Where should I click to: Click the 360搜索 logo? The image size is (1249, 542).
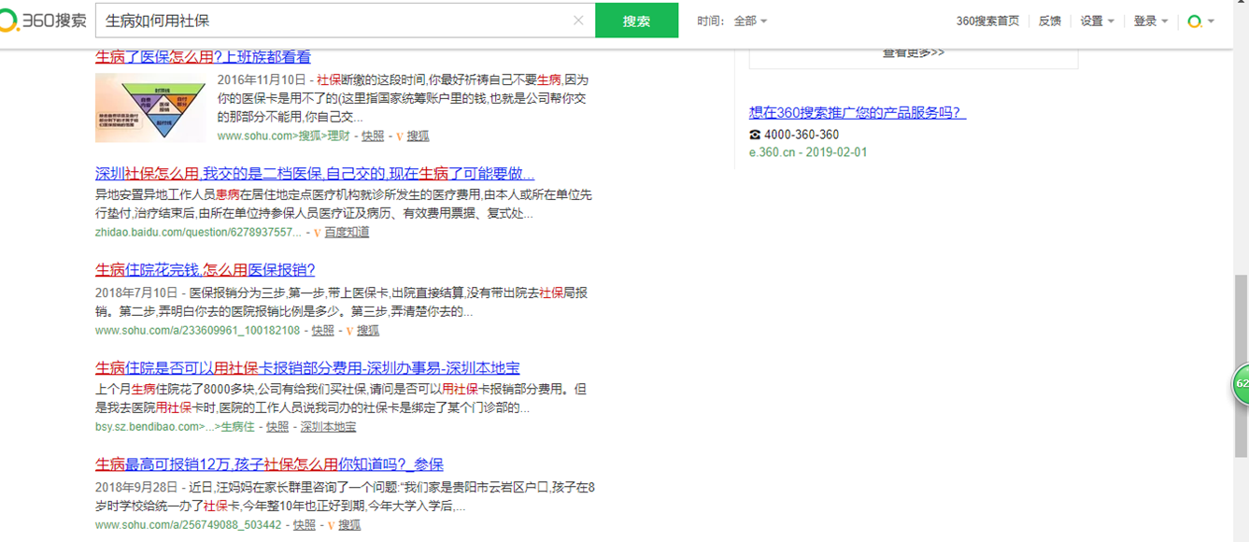coord(44,20)
